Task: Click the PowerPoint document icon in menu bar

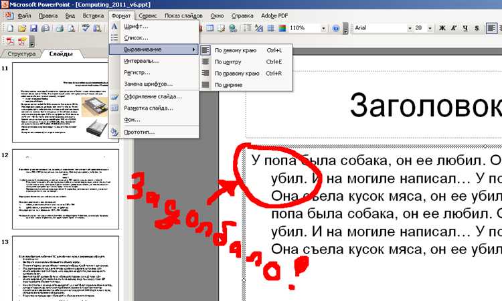Action: 9,15
